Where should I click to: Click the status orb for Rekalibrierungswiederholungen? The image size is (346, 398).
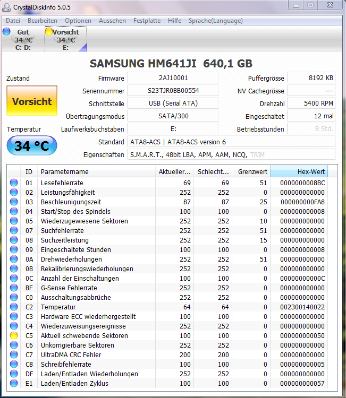click(x=14, y=269)
